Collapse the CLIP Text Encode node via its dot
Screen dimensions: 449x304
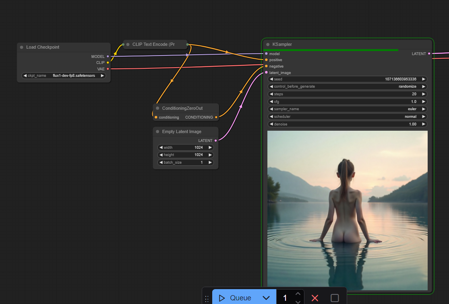tap(128, 44)
